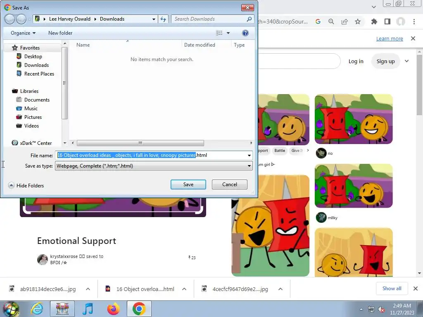Select Desktop in navigation pane
Image resolution: width=423 pixels, height=317 pixels.
point(33,56)
